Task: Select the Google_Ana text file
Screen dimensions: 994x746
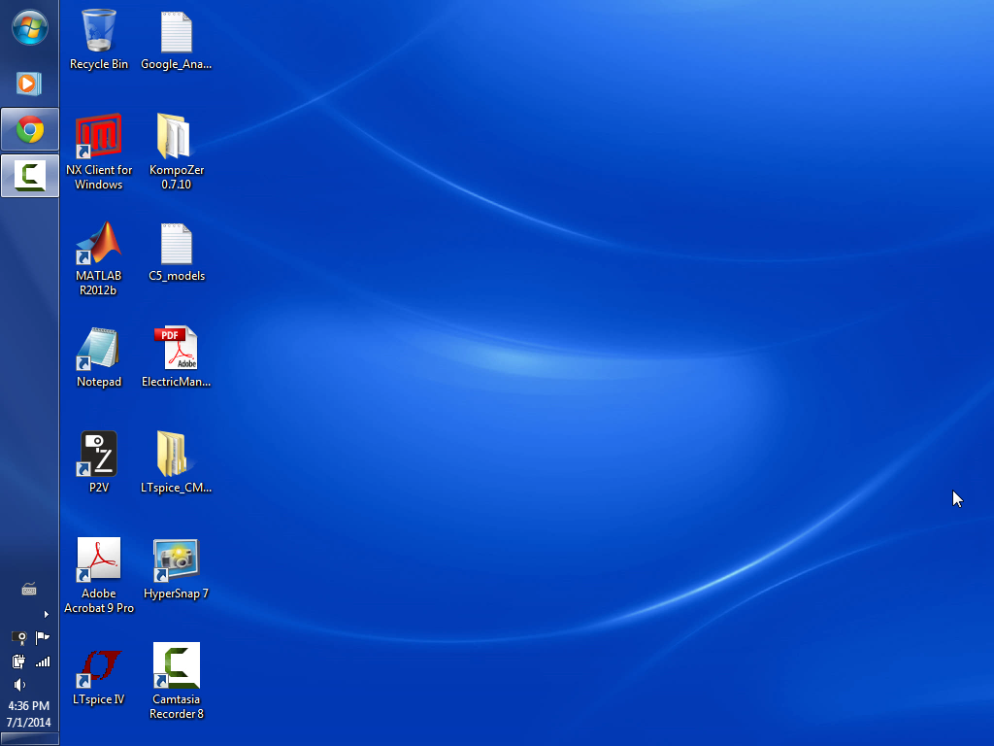Action: pyautogui.click(x=177, y=39)
